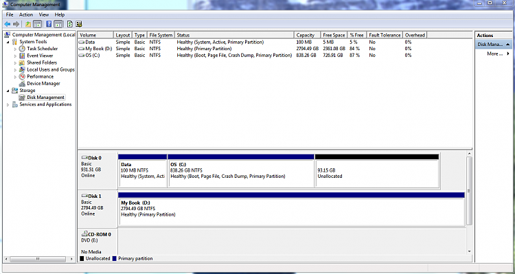The width and height of the screenshot is (515, 274).
Task: Click the Local Users and Groups icon
Action: pyautogui.click(x=22, y=69)
